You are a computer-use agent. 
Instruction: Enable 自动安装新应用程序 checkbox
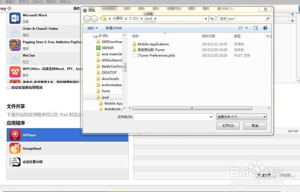click(x=8, y=87)
